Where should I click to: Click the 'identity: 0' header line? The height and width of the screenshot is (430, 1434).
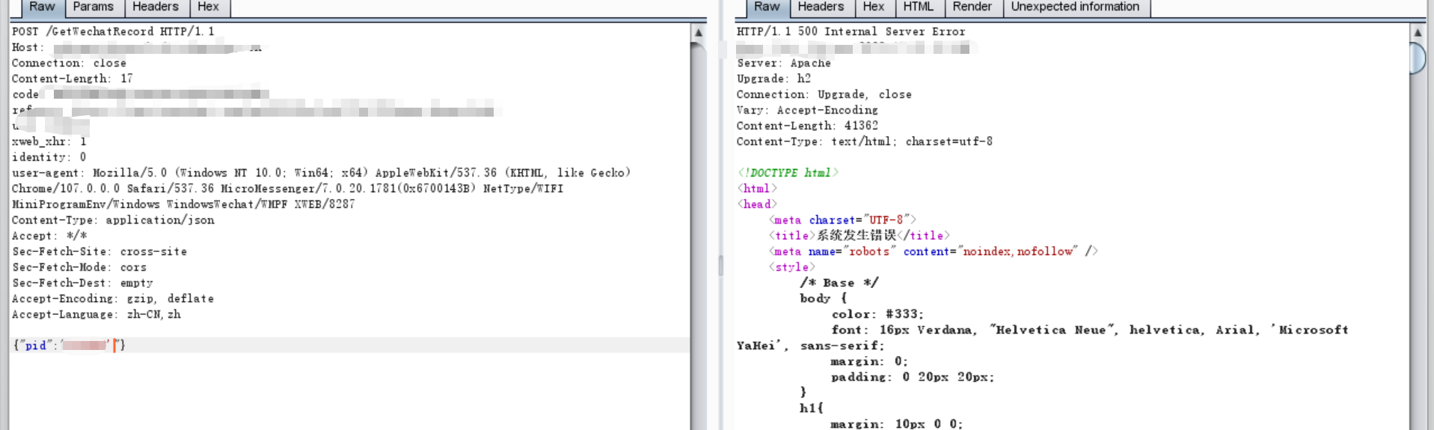pyautogui.click(x=49, y=157)
